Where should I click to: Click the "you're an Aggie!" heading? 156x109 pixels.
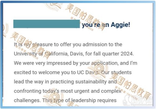(x=106, y=25)
